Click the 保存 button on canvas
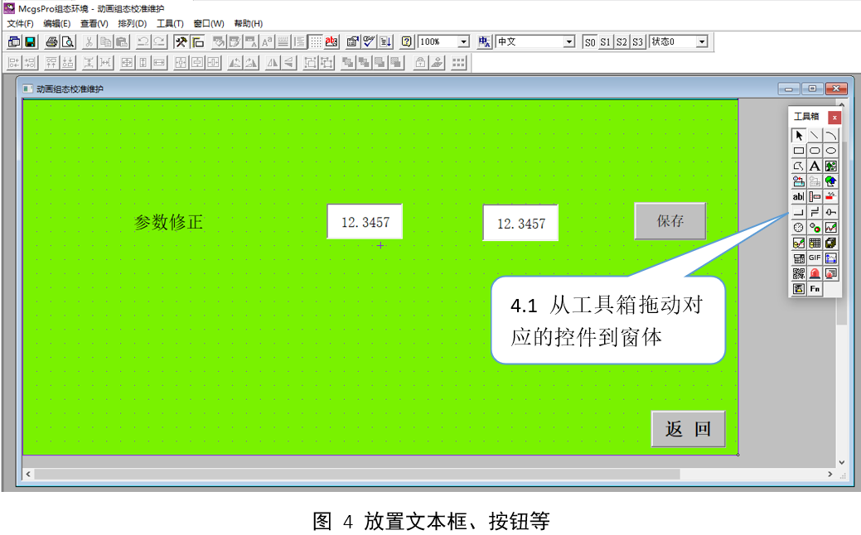 point(670,221)
